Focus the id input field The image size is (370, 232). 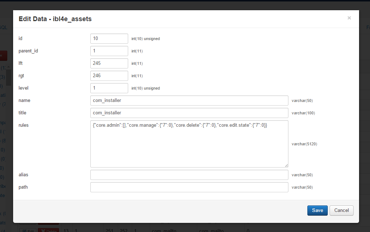[x=109, y=39]
